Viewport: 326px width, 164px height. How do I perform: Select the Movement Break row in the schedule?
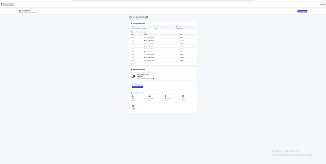tap(163, 52)
